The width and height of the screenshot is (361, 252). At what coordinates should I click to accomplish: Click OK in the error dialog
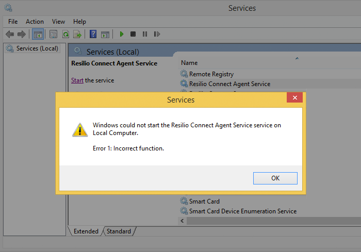(x=275, y=178)
